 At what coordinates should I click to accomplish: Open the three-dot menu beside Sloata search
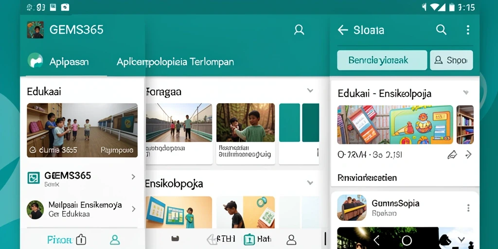(468, 30)
